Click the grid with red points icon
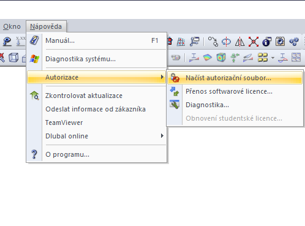Screen dimensions: 305x226 (181, 42)
